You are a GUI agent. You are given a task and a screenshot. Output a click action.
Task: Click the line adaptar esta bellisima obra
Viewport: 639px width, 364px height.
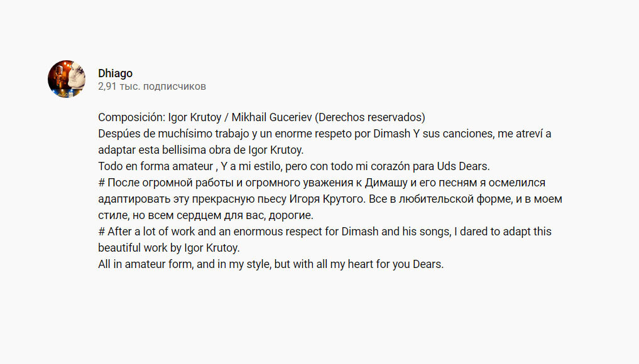(201, 150)
